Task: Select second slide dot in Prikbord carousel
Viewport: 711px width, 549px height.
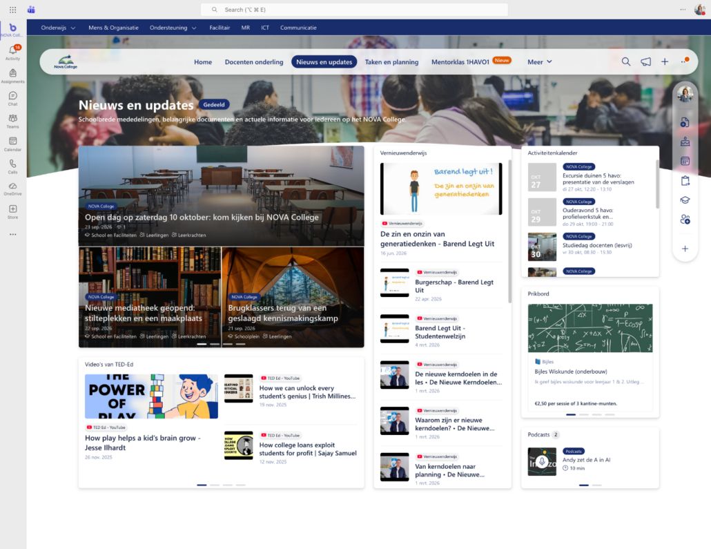Action: [x=584, y=415]
